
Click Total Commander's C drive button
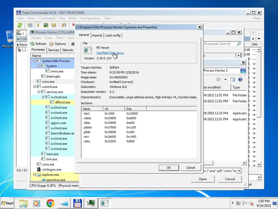21,33
